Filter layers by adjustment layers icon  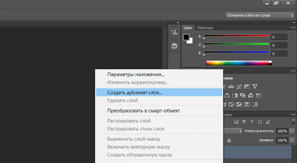coord(244,122)
